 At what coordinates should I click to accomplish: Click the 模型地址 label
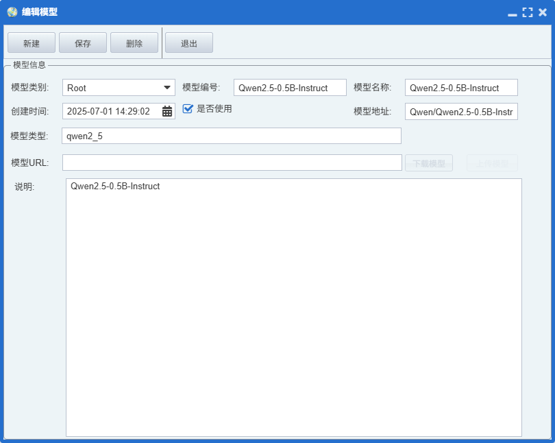point(373,112)
